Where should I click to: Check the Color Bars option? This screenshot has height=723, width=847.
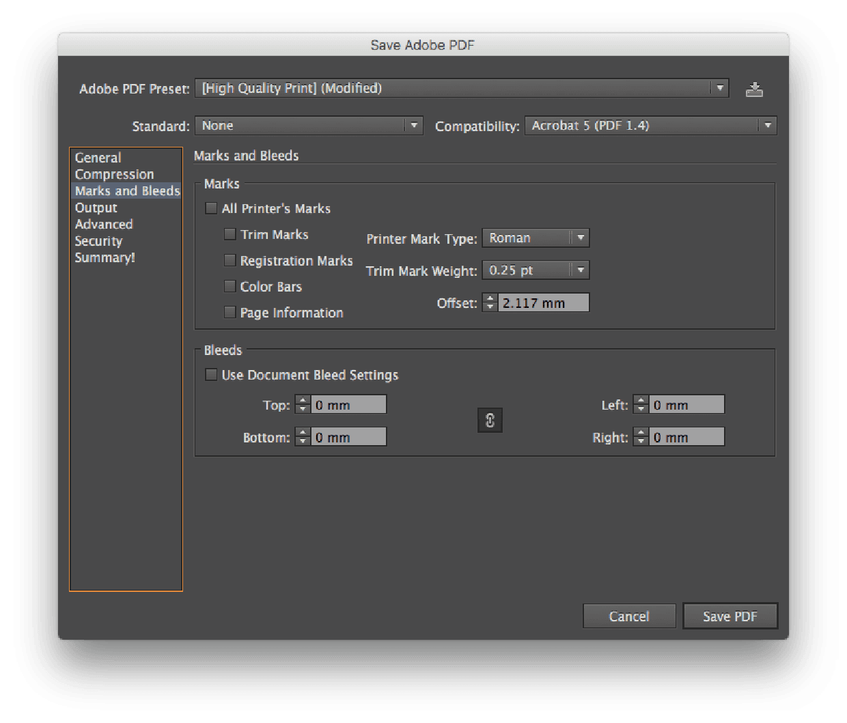[x=230, y=286]
